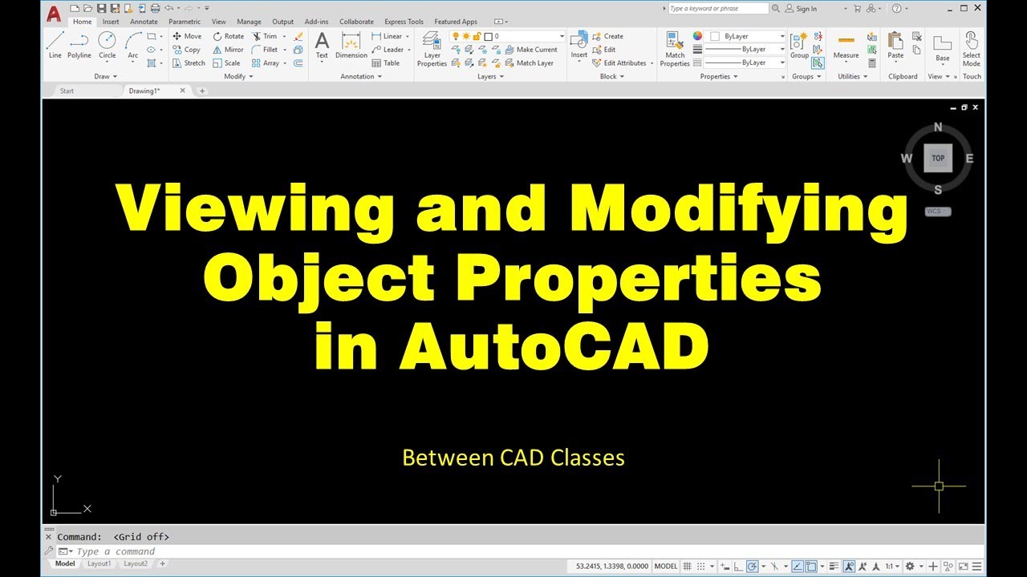
Task: Click the Mirror tool
Action: (x=228, y=50)
